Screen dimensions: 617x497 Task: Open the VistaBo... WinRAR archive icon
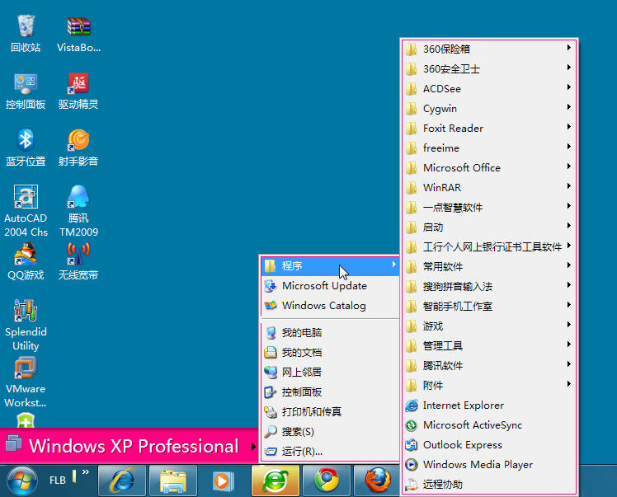click(x=78, y=34)
